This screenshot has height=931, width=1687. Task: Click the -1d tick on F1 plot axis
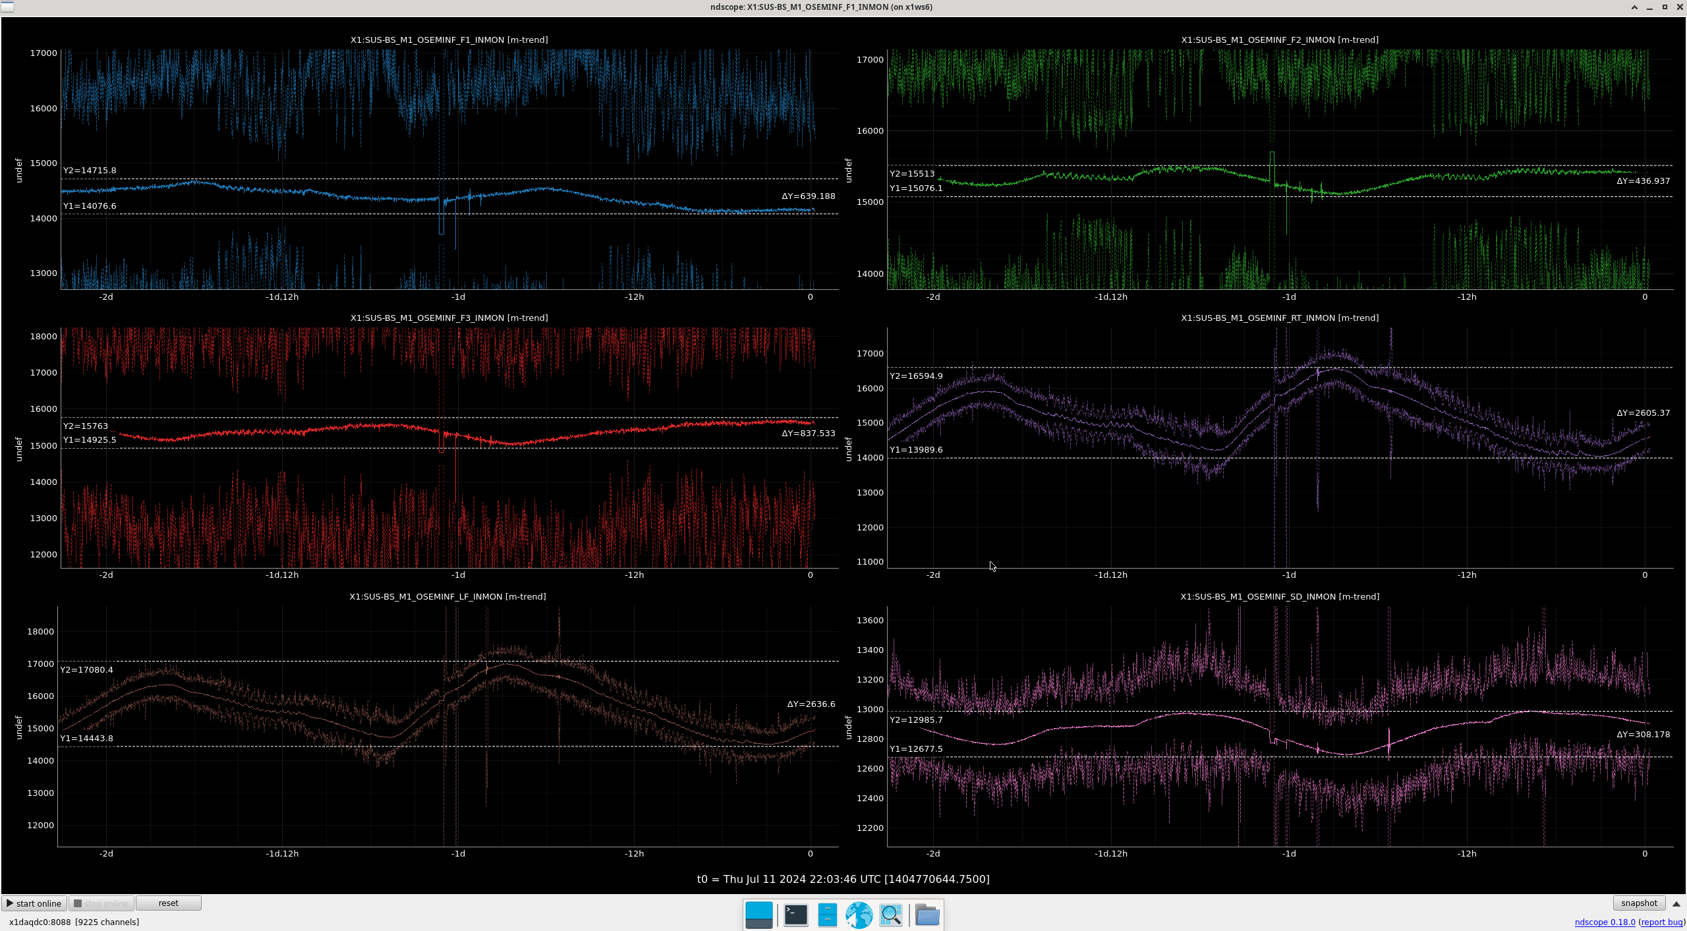tap(458, 296)
